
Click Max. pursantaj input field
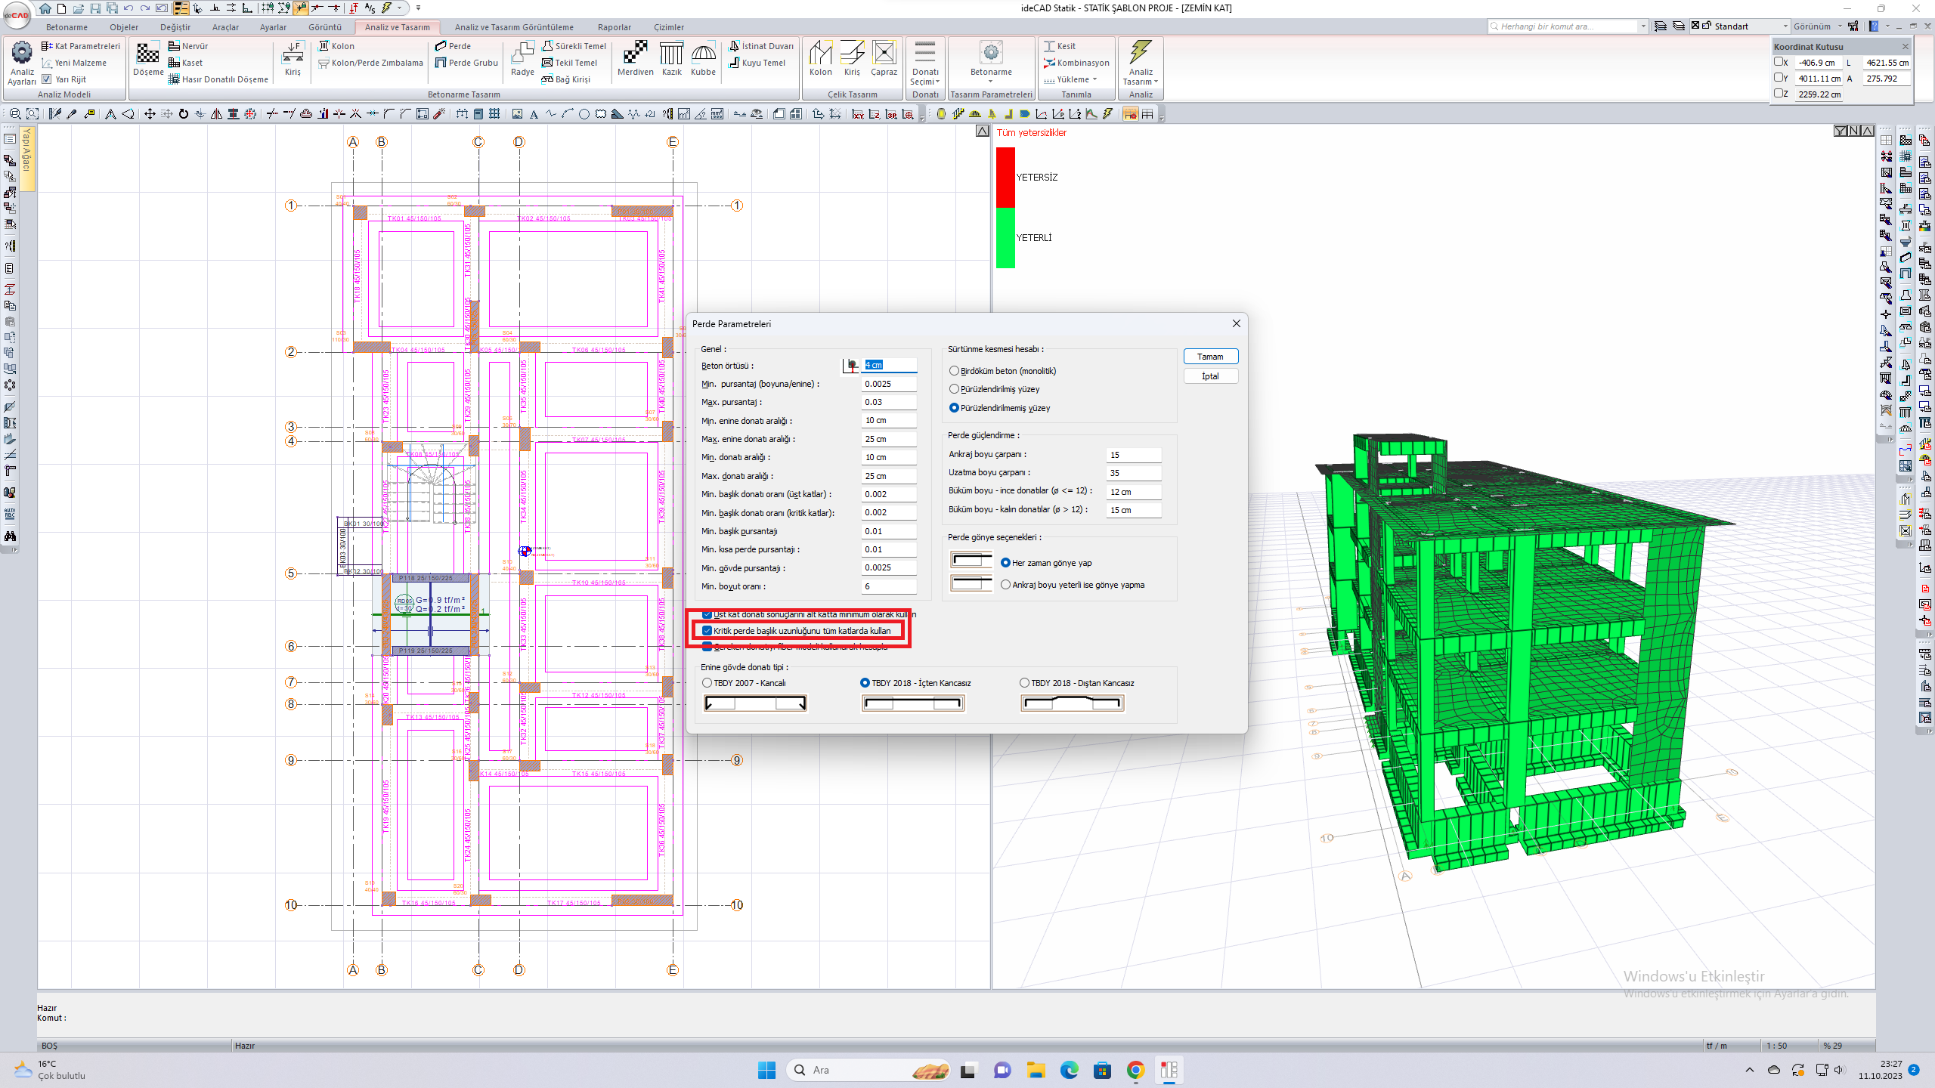pos(889,402)
